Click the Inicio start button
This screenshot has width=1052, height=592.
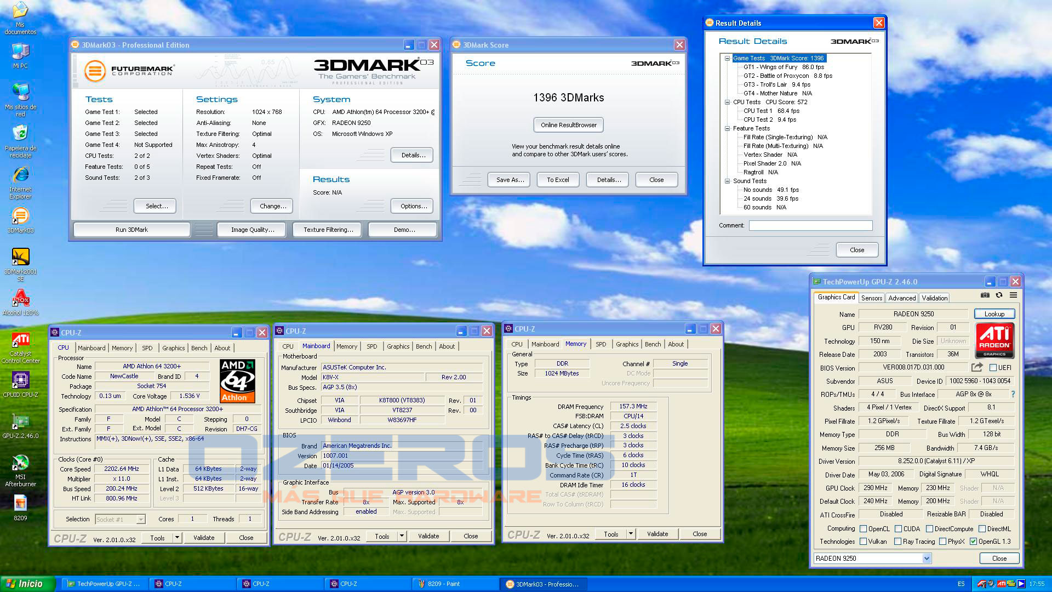click(x=27, y=584)
